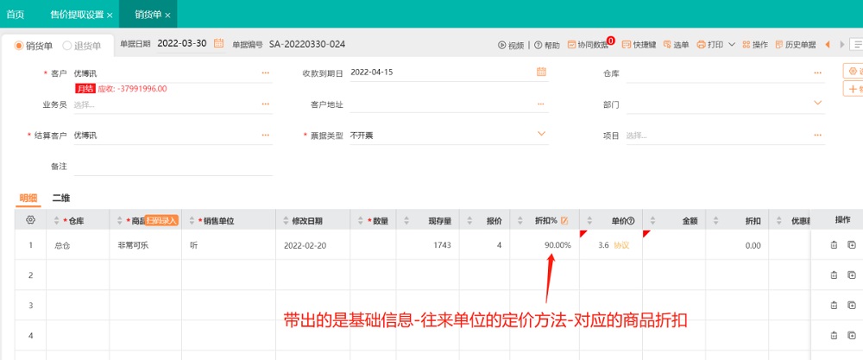Open 历史单据 history documents
Image resolution: width=863 pixels, height=360 pixels.
pos(796,45)
